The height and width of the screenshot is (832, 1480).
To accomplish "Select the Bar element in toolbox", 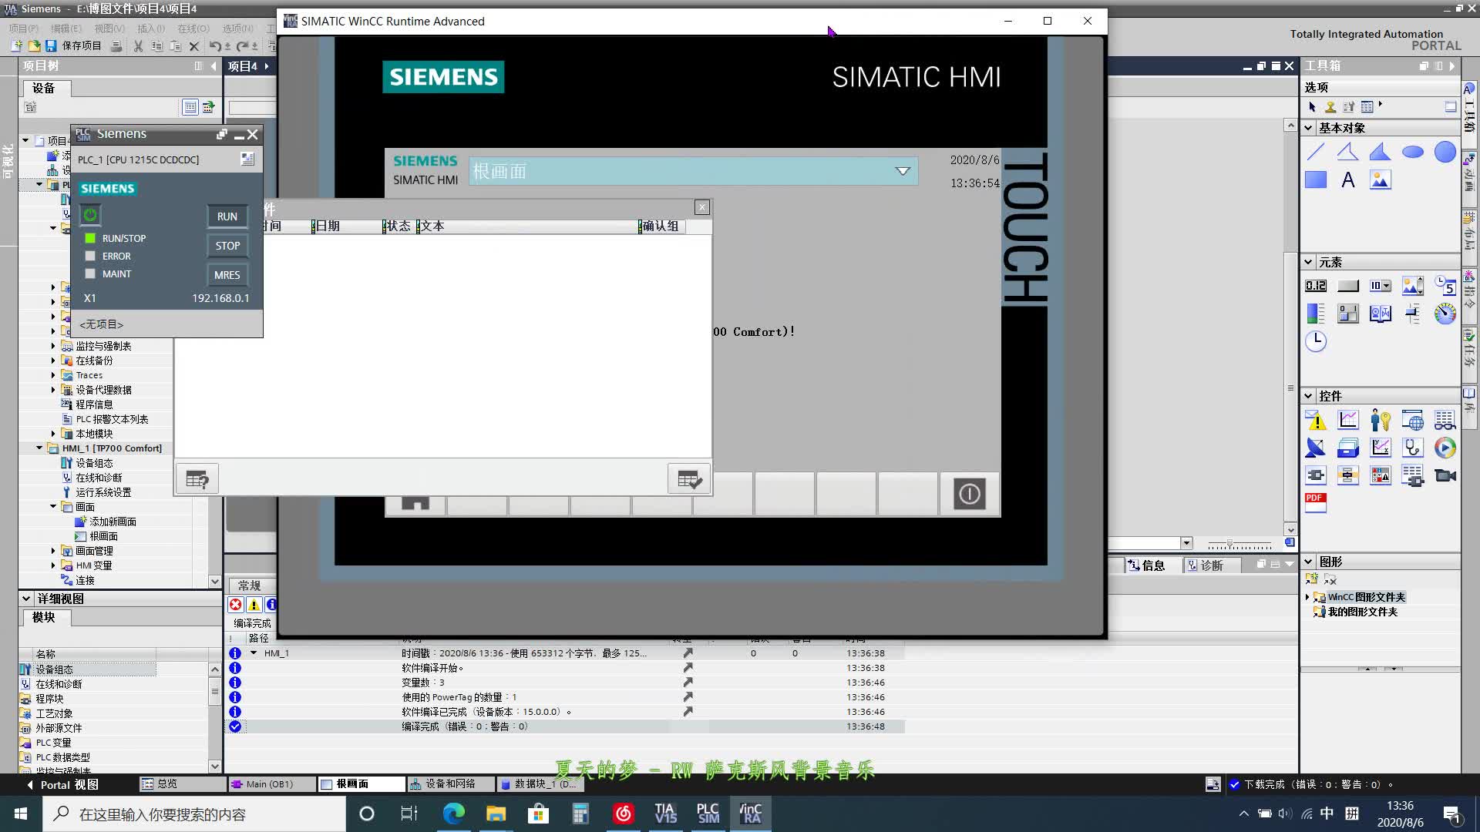I will 1316,314.
